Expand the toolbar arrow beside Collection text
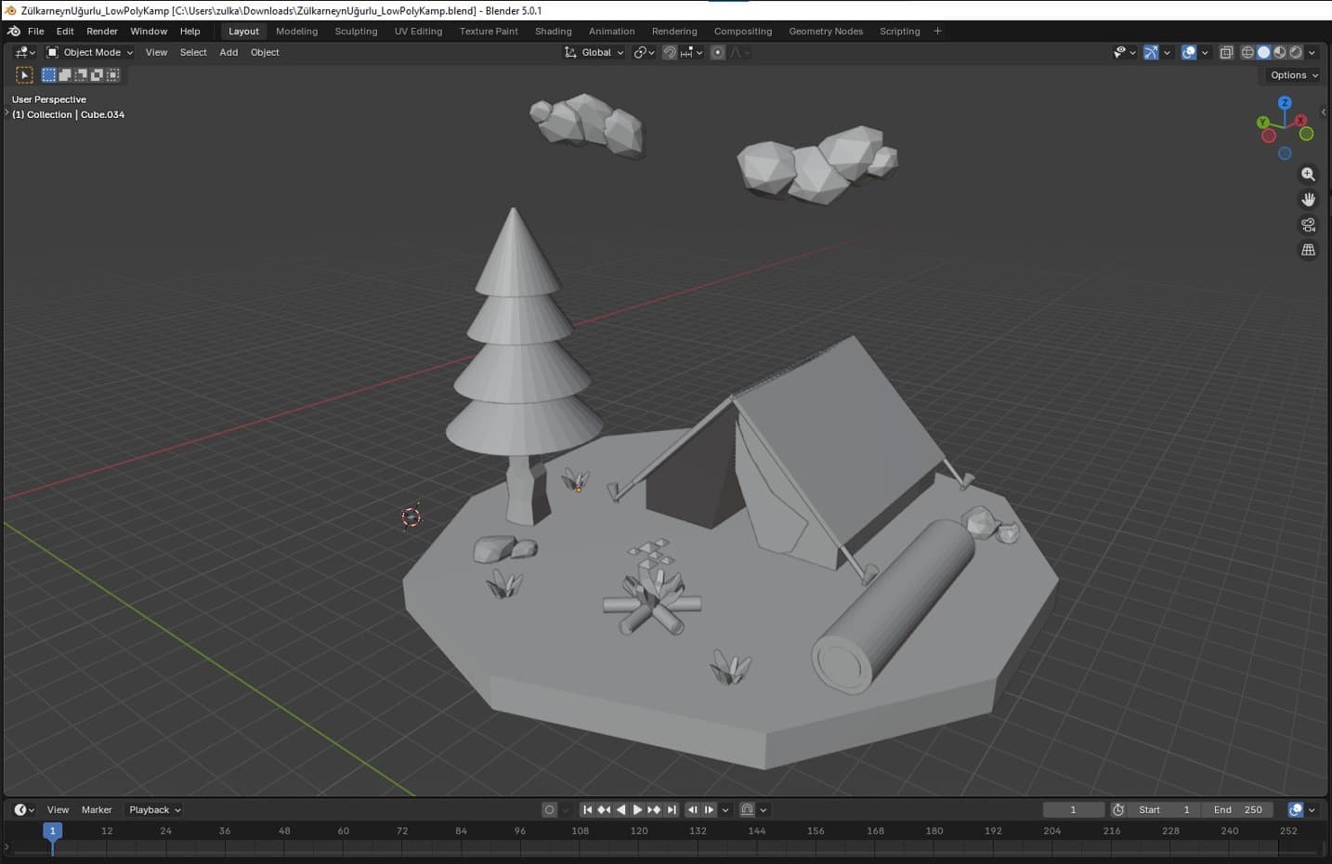 pyautogui.click(x=7, y=113)
